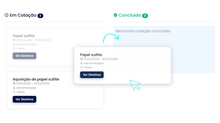Click the curved cyan arrow pointing to Concluída
The image size is (220, 123).
[111, 38]
